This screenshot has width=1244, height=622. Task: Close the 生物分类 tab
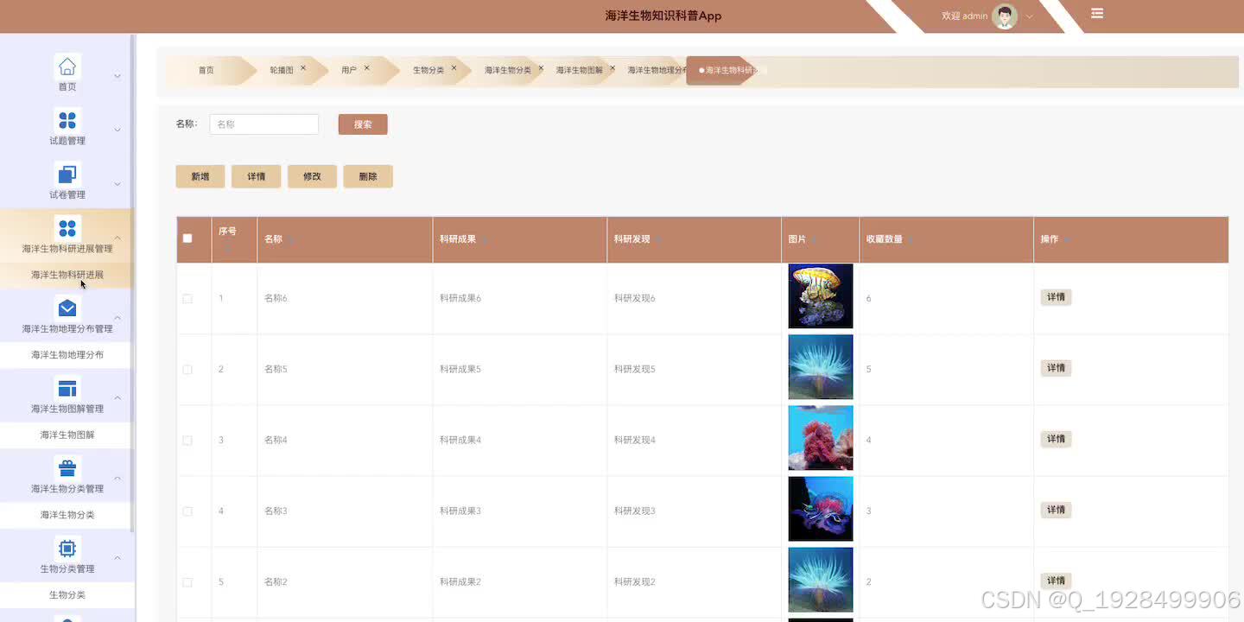click(454, 68)
